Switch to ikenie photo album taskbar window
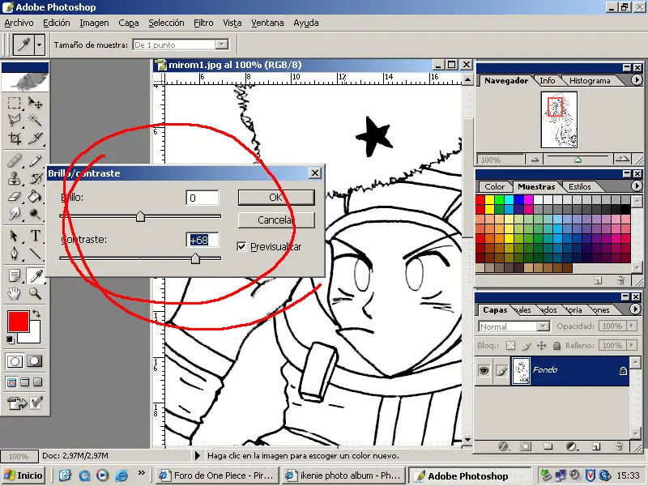 tap(343, 475)
